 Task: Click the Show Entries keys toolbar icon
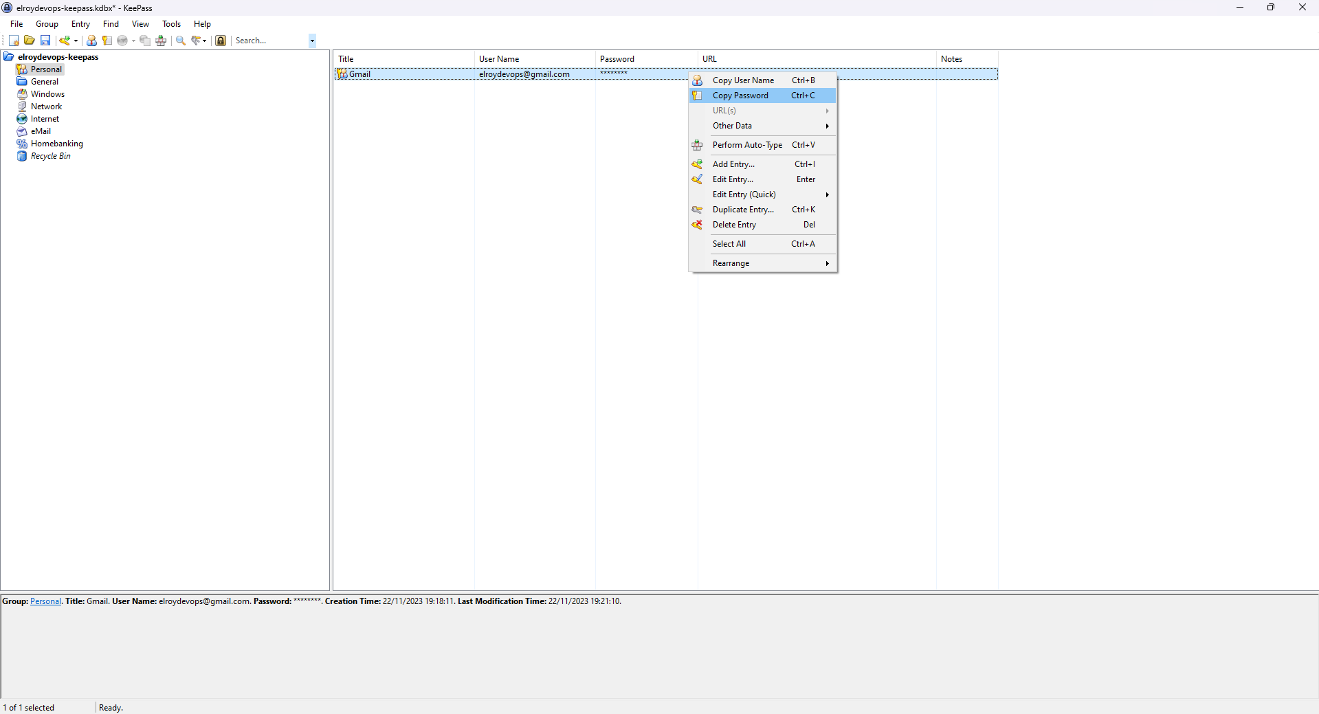click(x=196, y=41)
